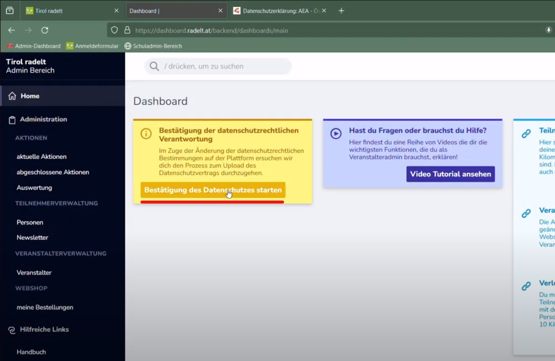Click the TEILNEHMERVERWALTUNG section label
555x361 pixels.
click(x=57, y=203)
